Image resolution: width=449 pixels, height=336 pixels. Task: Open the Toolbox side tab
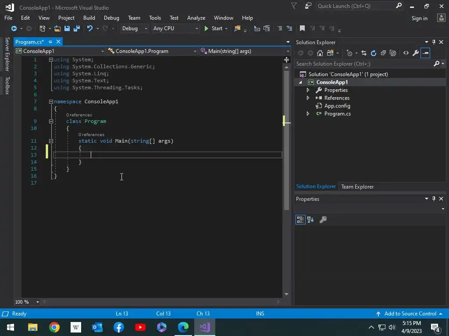point(7,85)
